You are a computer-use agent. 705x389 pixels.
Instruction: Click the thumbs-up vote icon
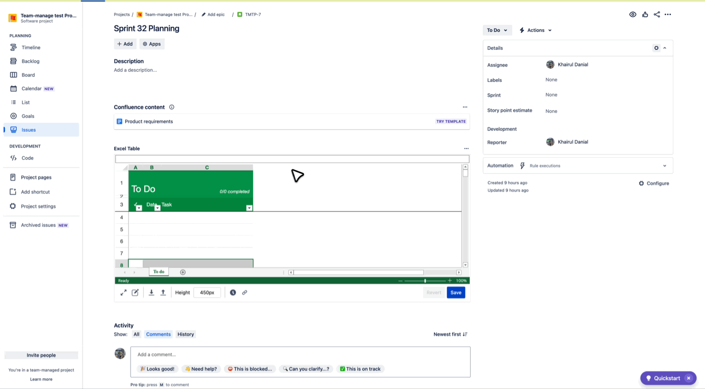pyautogui.click(x=645, y=15)
